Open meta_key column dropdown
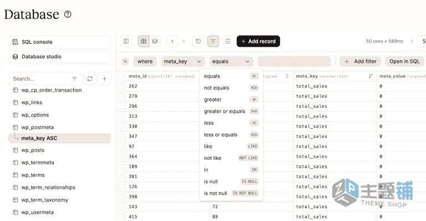Image resolution: width=426 pixels, height=221 pixels. click(182, 62)
